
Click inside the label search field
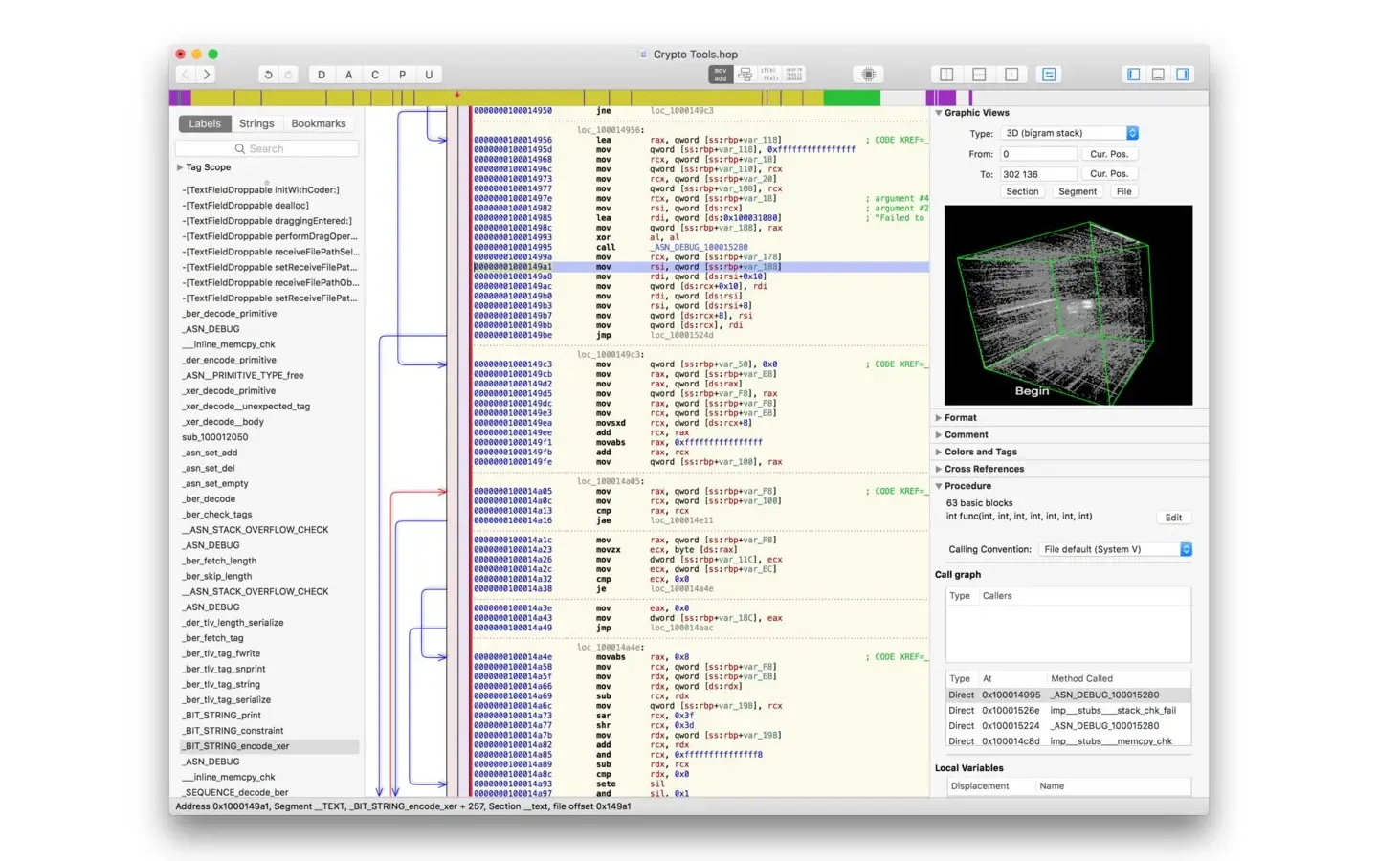266,148
